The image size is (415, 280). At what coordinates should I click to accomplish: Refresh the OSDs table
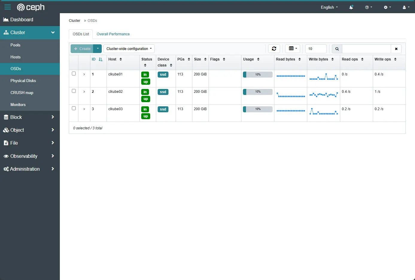click(274, 49)
